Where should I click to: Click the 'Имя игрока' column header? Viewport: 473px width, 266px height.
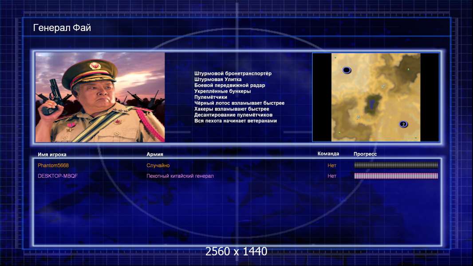(x=52, y=155)
